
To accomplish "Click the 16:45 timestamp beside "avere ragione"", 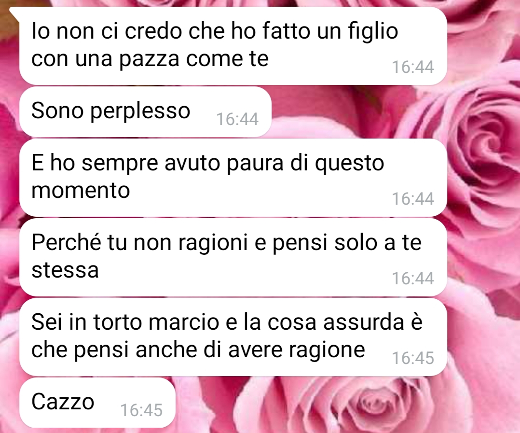I will click(x=413, y=358).
